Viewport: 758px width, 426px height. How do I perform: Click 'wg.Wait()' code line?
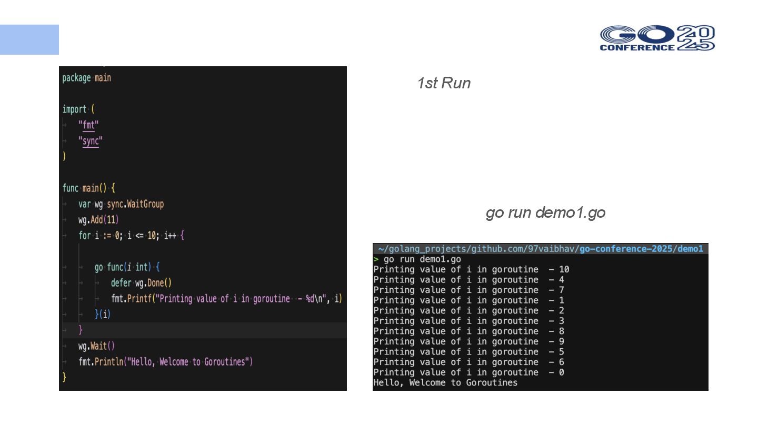(x=96, y=346)
